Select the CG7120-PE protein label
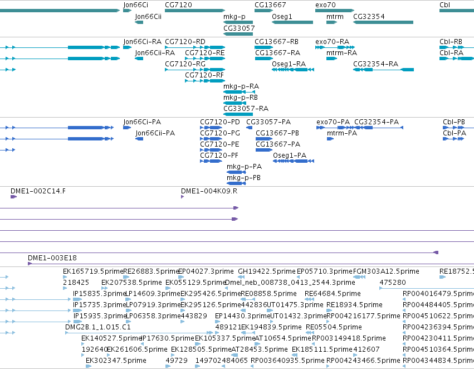The width and height of the screenshot is (474, 369). 219,144
